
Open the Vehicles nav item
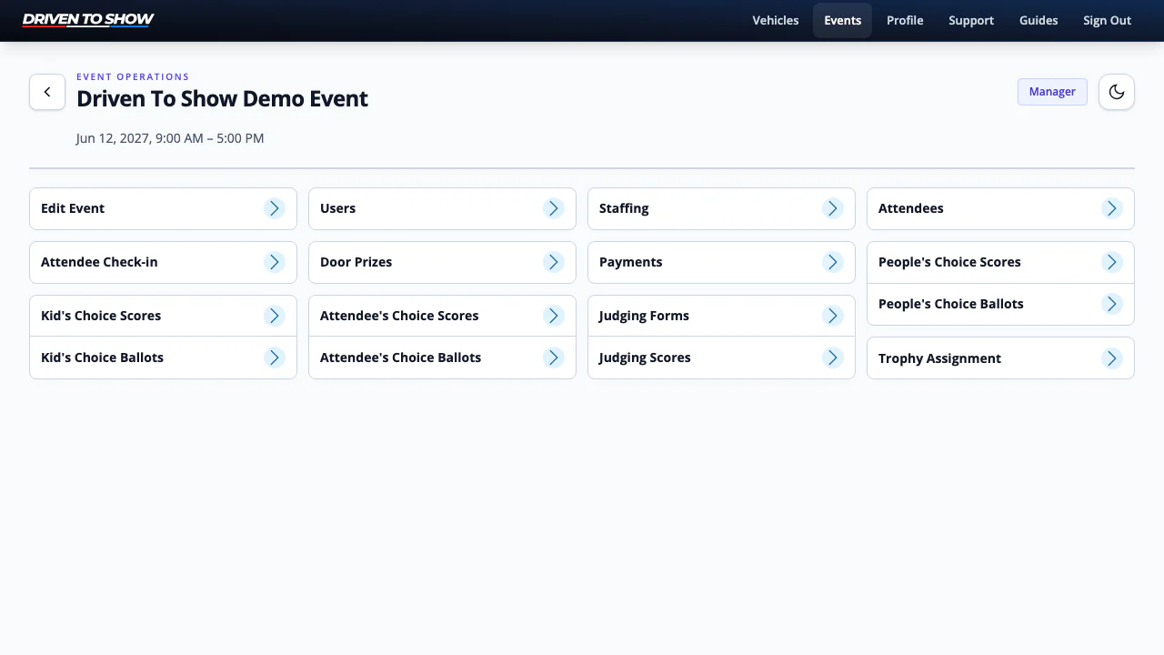[776, 20]
